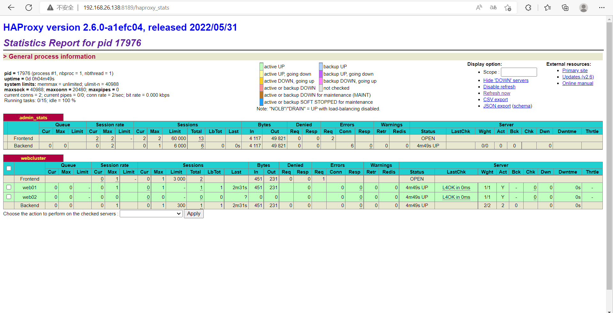Click the webcluster Backend row label
The width and height of the screenshot is (613, 313).
coord(30,205)
